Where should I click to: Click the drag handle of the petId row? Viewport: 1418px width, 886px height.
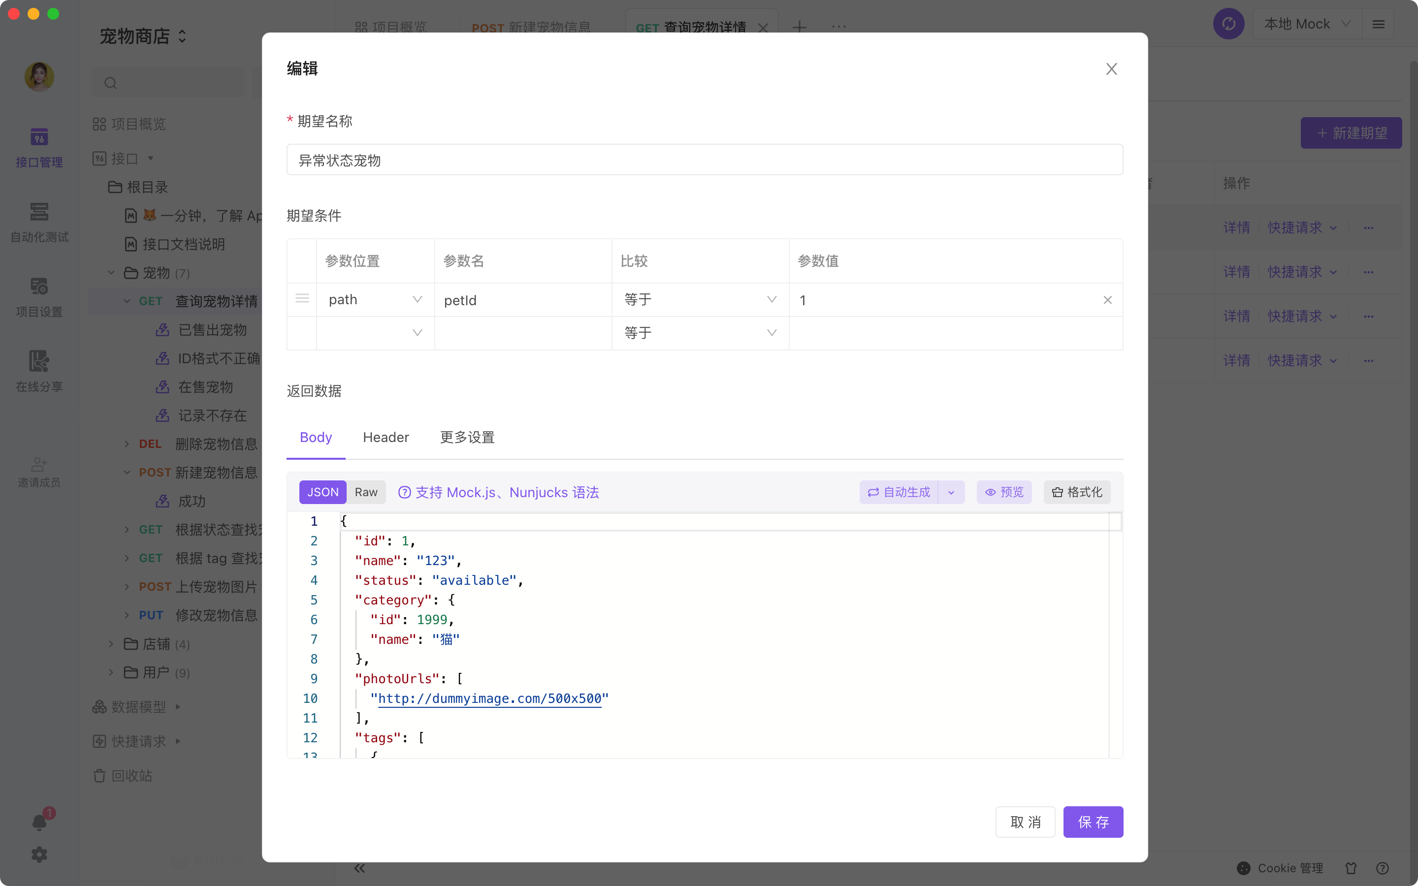click(x=302, y=299)
